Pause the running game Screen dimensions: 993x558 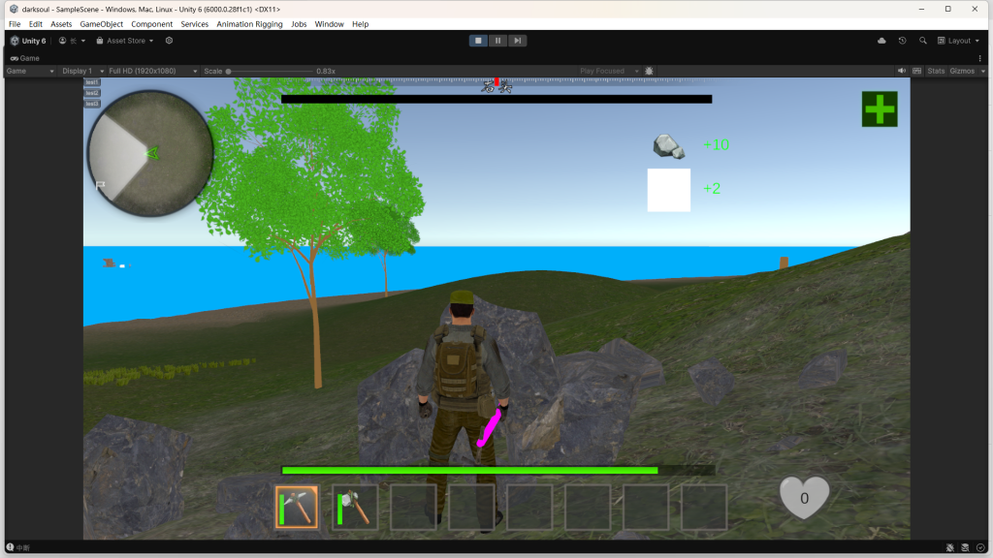[x=497, y=41]
